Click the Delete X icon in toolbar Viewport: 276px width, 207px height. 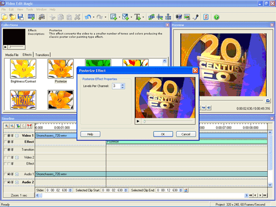coord(77,17)
